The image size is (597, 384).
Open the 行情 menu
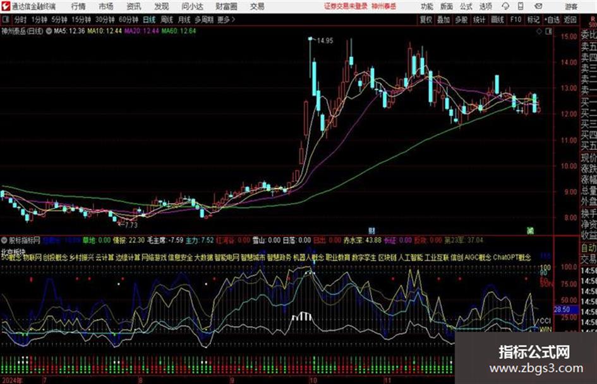click(78, 6)
